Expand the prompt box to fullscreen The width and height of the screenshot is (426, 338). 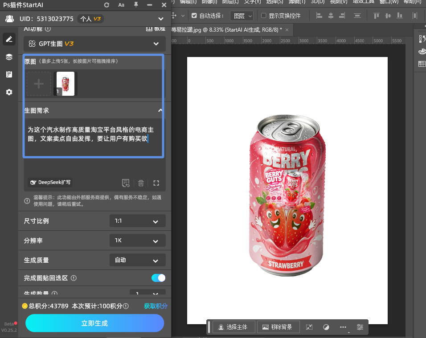click(156, 183)
